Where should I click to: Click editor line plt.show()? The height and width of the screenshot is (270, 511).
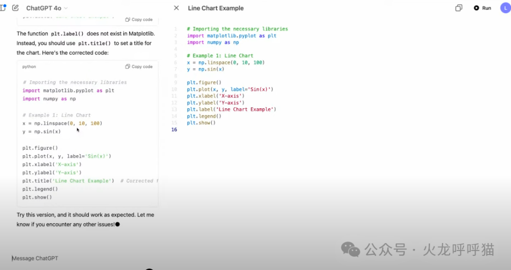(201, 123)
